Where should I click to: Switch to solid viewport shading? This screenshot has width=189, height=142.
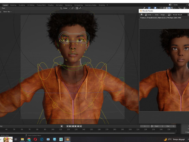[167, 8]
